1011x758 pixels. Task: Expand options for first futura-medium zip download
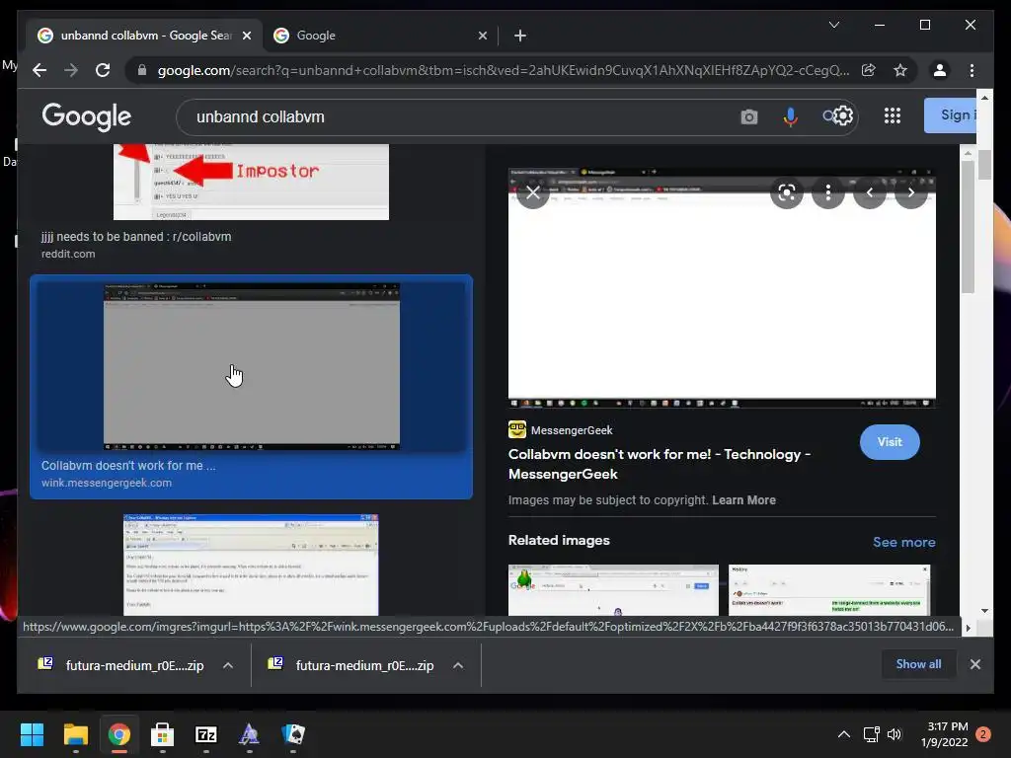(x=228, y=665)
